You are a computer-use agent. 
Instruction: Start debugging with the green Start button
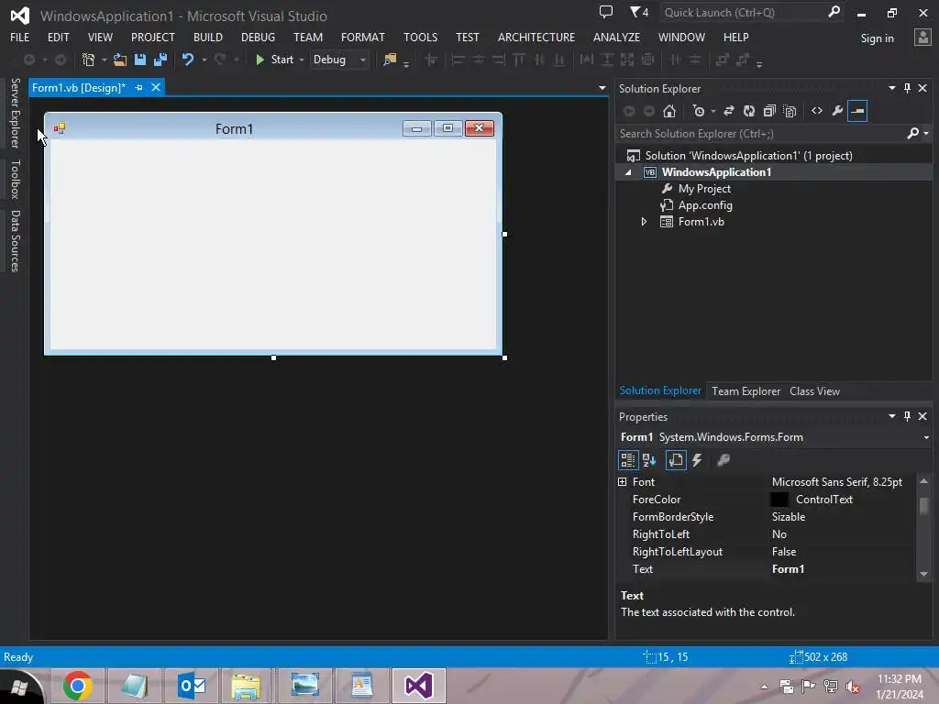[x=275, y=60]
